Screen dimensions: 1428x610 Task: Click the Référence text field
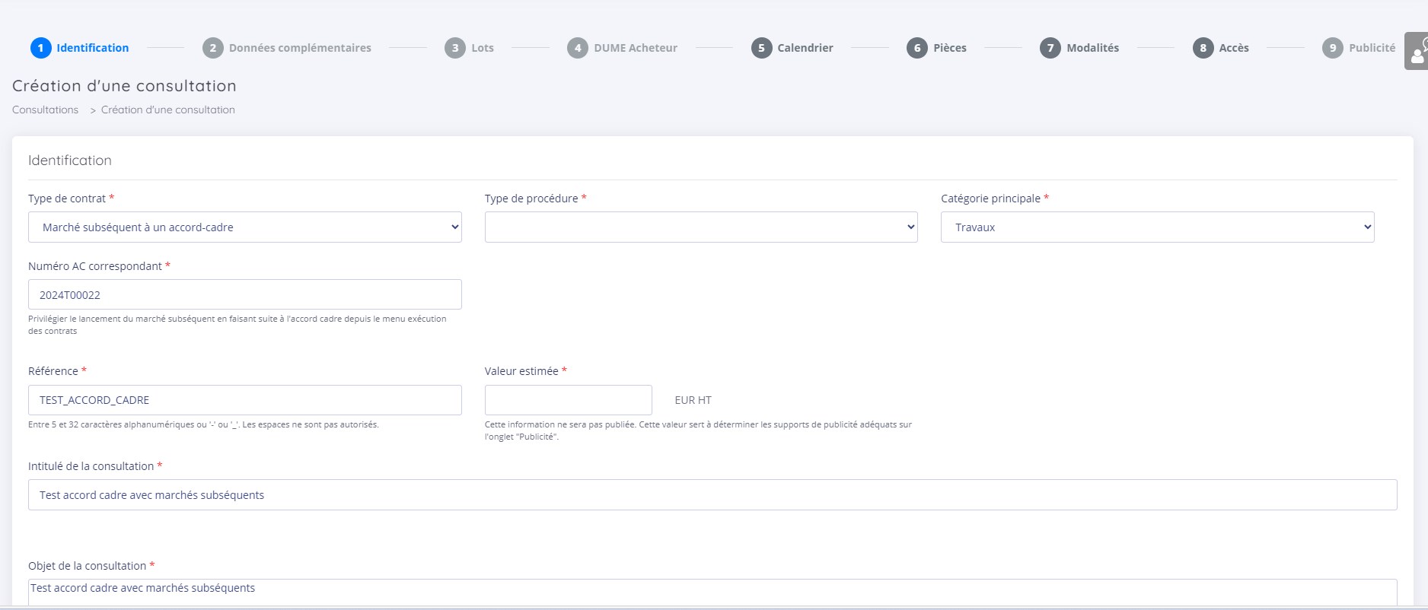244,400
